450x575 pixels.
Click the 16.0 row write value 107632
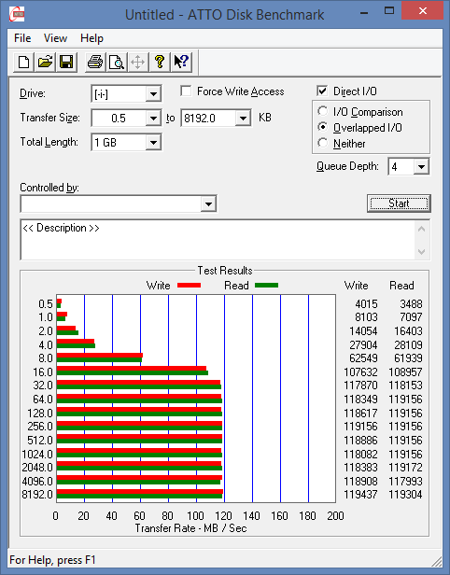[x=360, y=372]
